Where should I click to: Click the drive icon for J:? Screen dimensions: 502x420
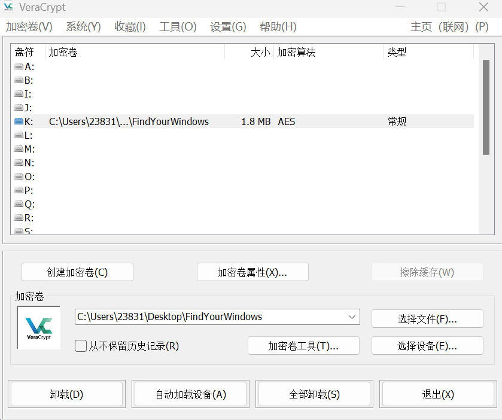(19, 108)
